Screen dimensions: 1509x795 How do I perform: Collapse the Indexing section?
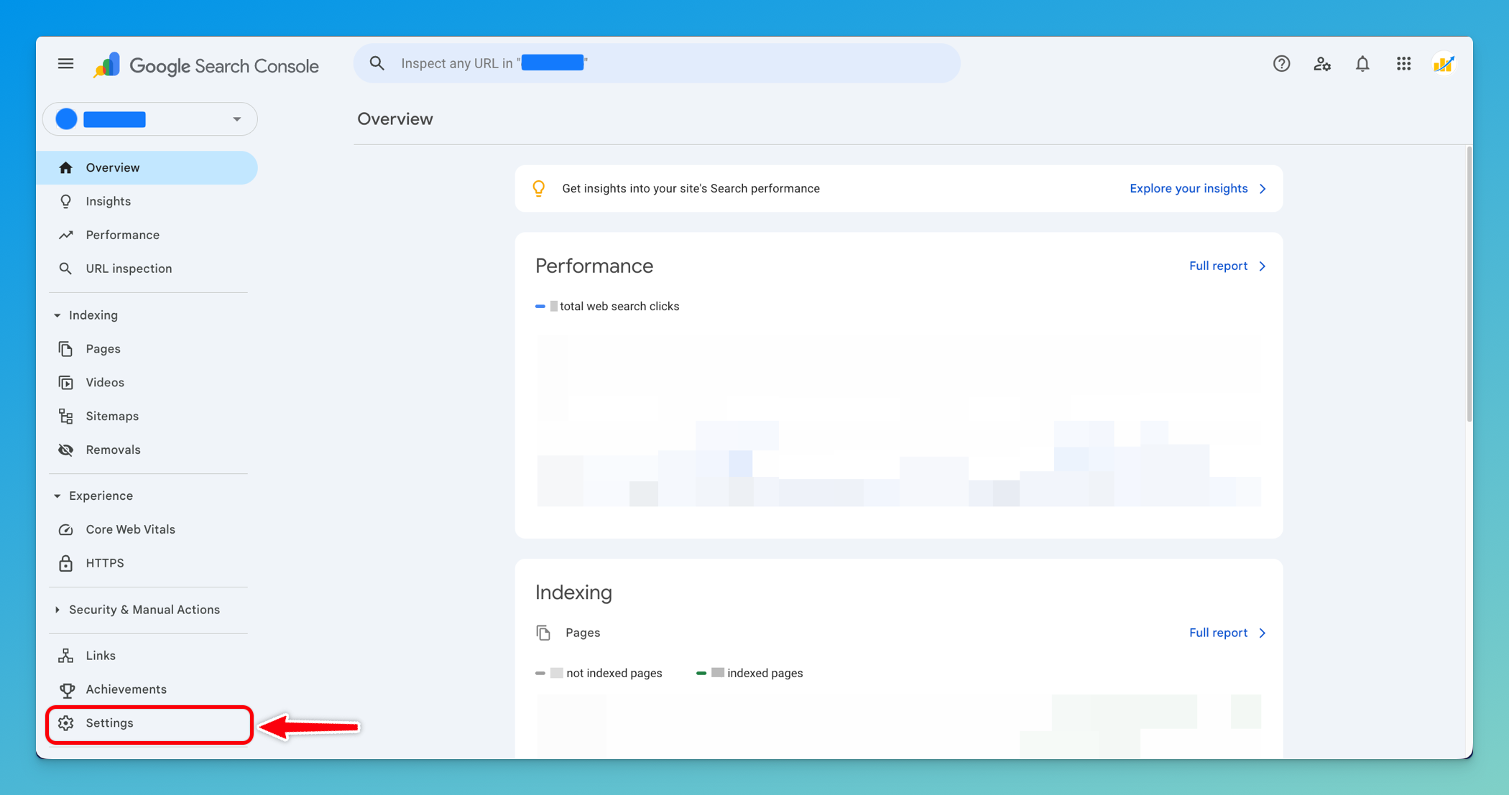57,315
